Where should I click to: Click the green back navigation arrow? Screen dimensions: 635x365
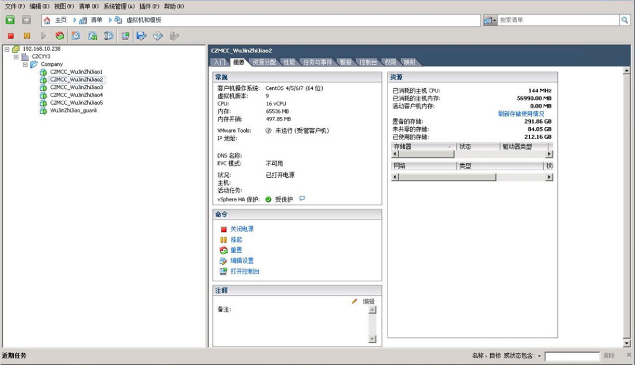tap(10, 20)
